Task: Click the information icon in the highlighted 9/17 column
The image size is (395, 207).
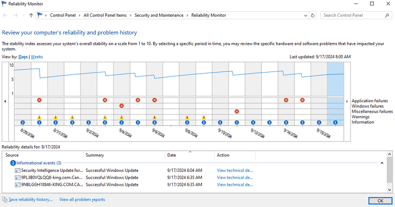Action: click(335, 123)
